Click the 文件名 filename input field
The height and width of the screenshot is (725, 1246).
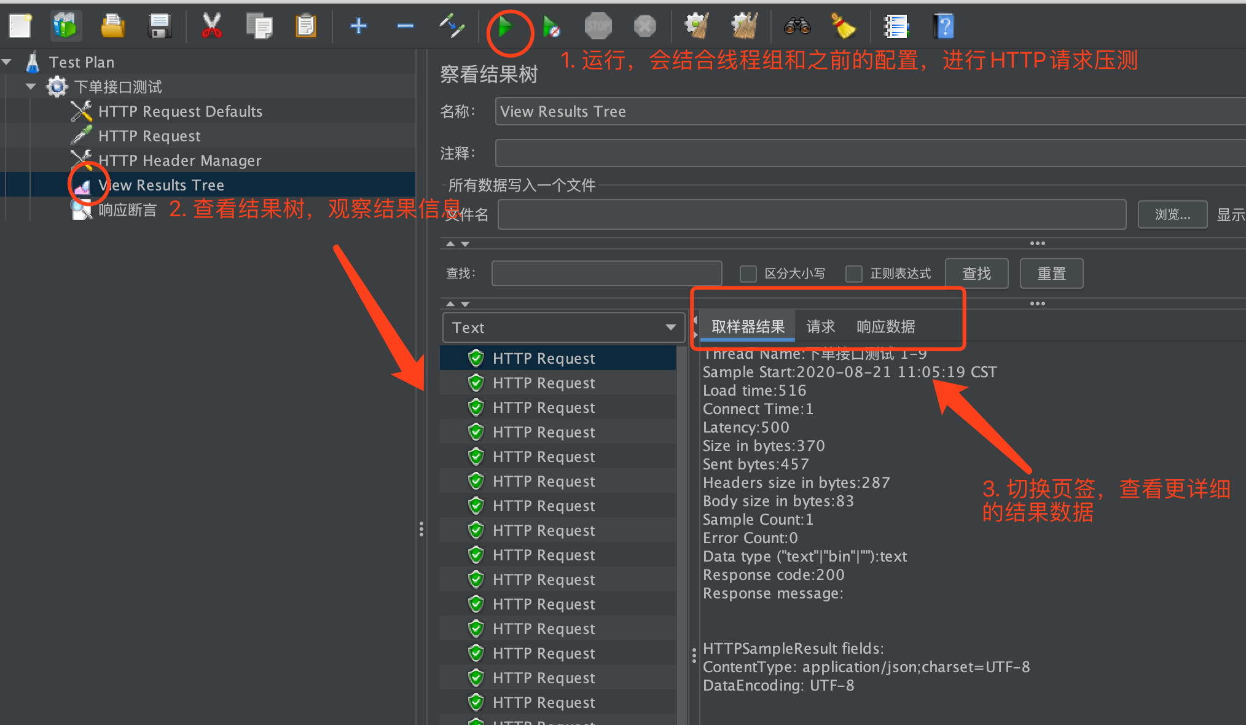tap(811, 214)
